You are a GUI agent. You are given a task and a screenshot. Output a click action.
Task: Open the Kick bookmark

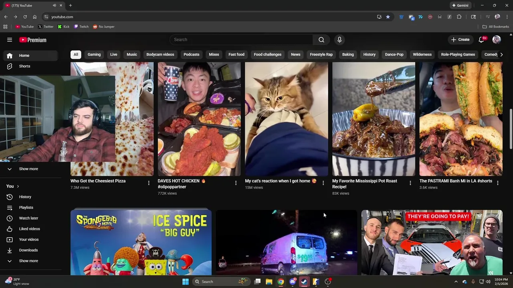pyautogui.click(x=63, y=26)
